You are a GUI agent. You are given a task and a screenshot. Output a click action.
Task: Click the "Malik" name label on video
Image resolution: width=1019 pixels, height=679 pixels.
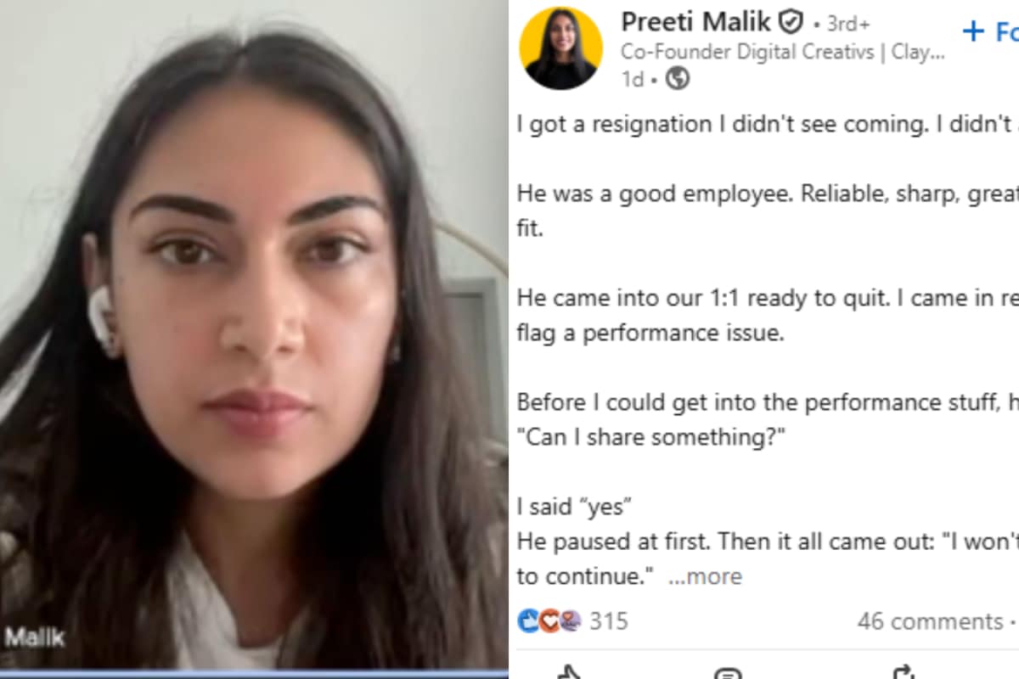34,637
